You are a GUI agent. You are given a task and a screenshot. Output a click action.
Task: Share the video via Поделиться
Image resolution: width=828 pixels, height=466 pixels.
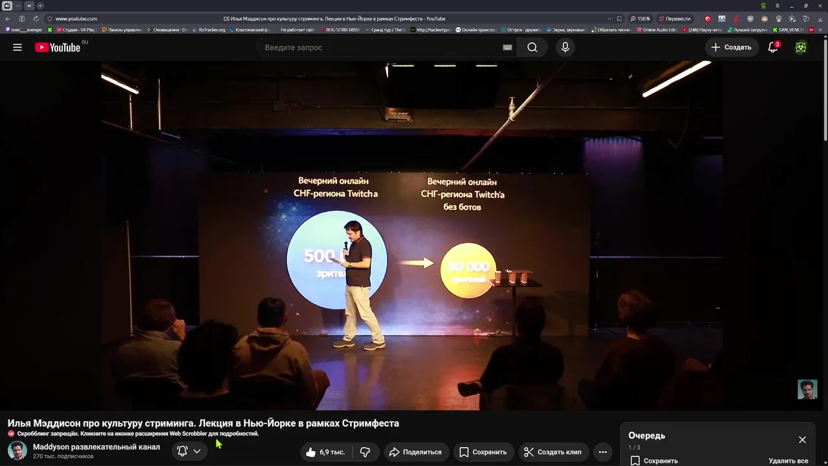pyautogui.click(x=415, y=452)
